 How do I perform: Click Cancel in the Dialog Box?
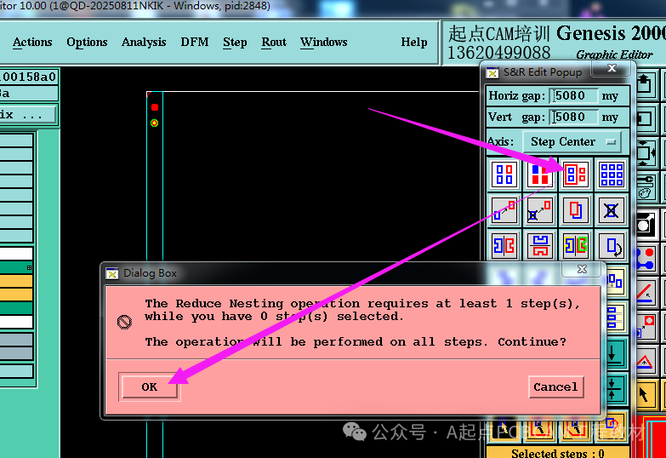(556, 387)
